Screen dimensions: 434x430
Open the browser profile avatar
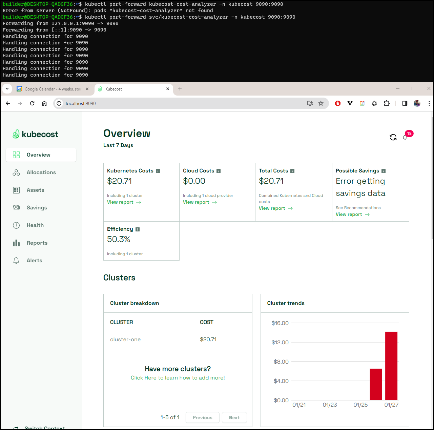pyautogui.click(x=417, y=103)
